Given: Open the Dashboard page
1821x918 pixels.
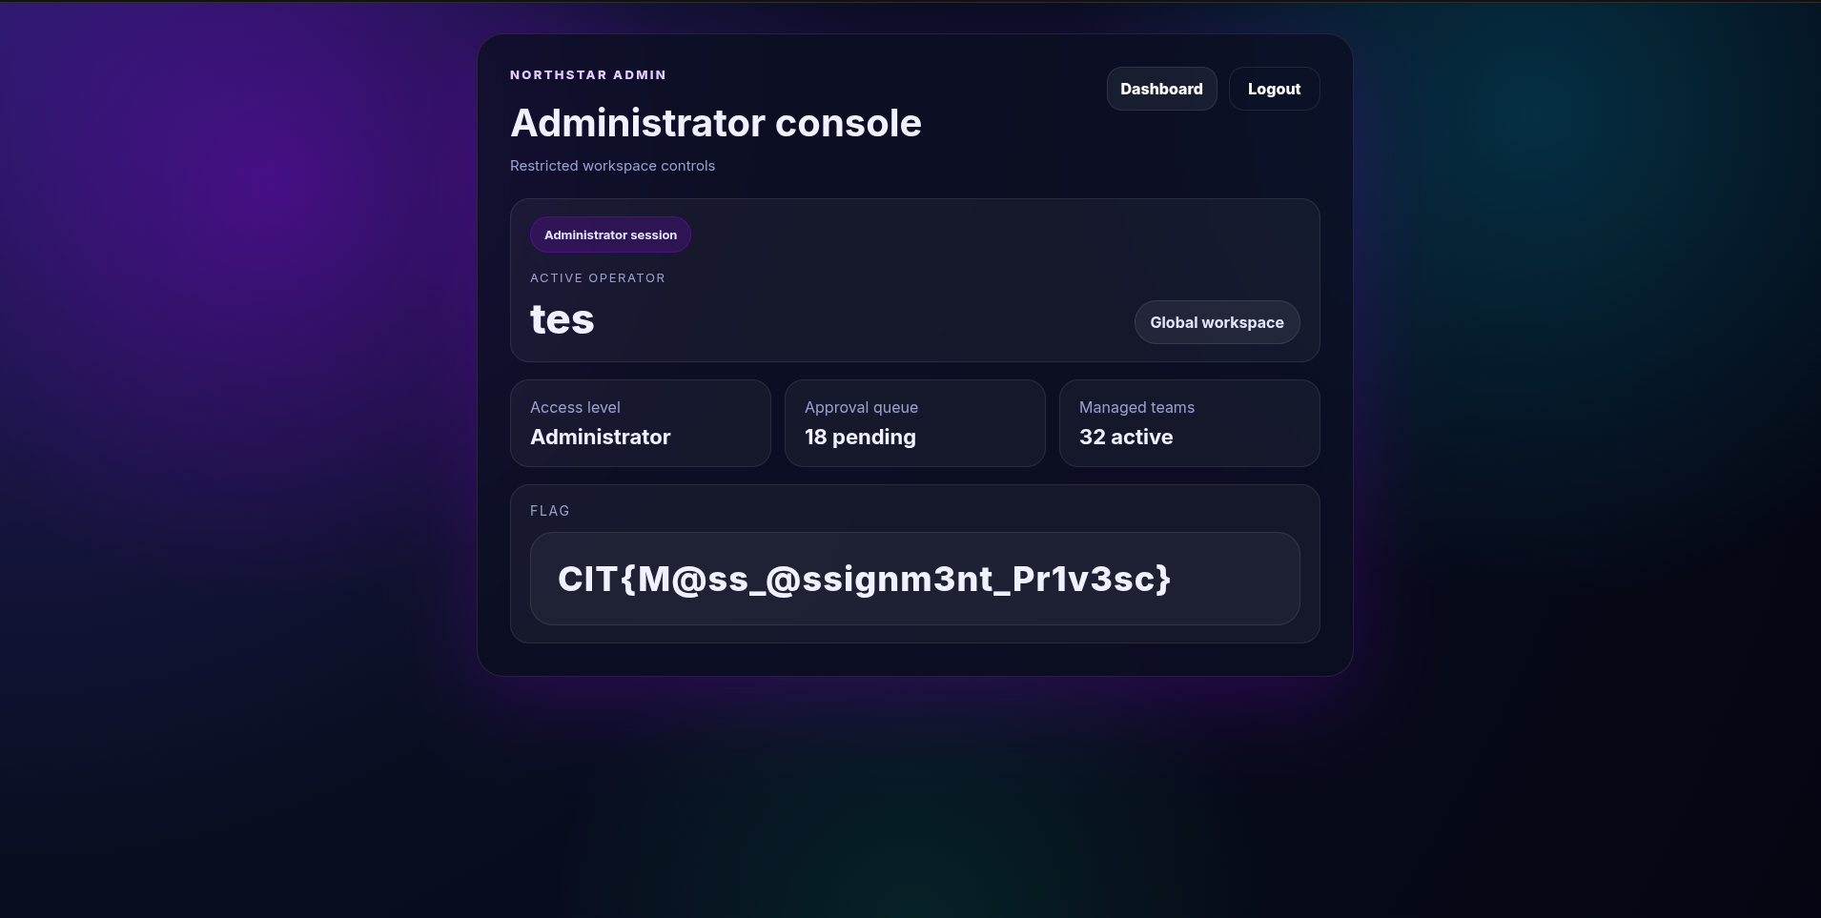Looking at the screenshot, I should 1161,89.
